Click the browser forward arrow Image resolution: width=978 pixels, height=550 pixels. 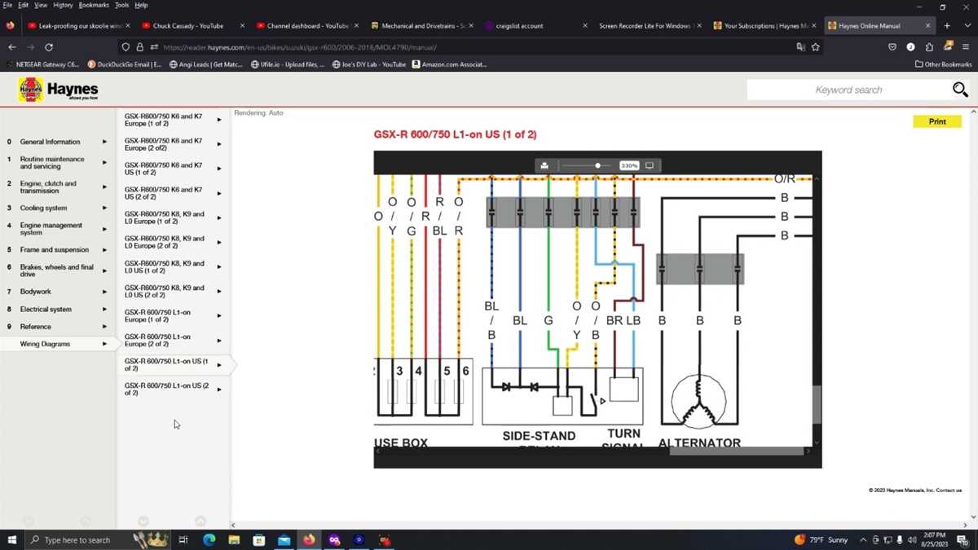click(x=30, y=47)
